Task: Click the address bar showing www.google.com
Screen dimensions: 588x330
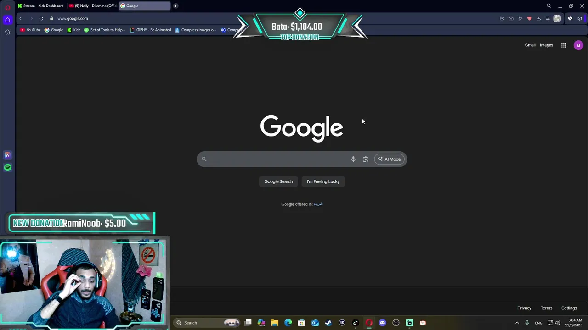Action: click(x=73, y=18)
